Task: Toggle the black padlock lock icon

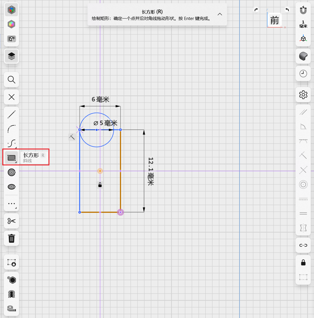Action: (303, 262)
